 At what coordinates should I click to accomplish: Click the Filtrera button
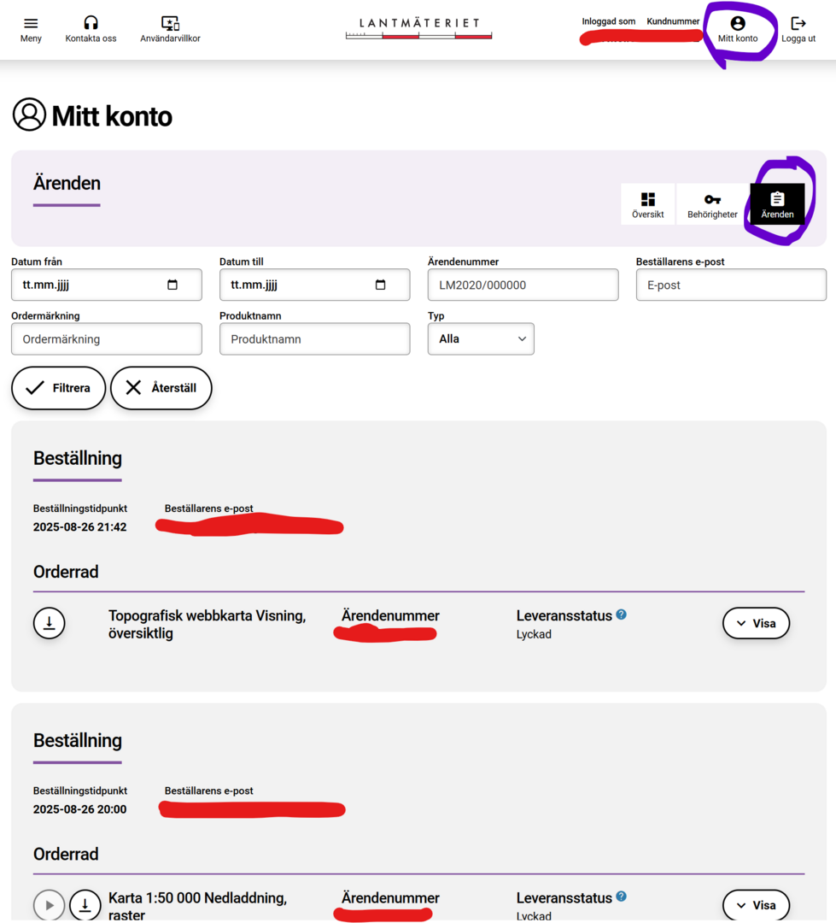(58, 388)
